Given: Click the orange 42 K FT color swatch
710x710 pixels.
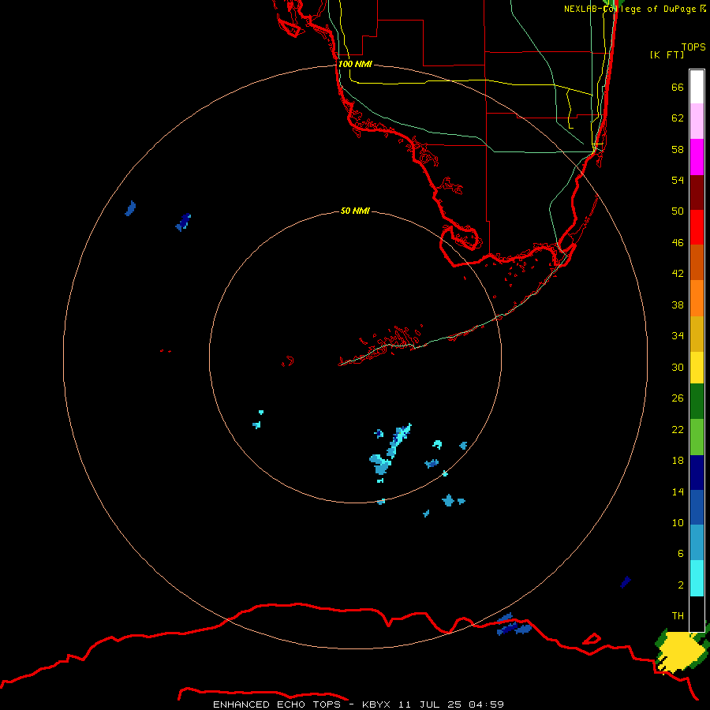Looking at the screenshot, I should pyautogui.click(x=697, y=298).
